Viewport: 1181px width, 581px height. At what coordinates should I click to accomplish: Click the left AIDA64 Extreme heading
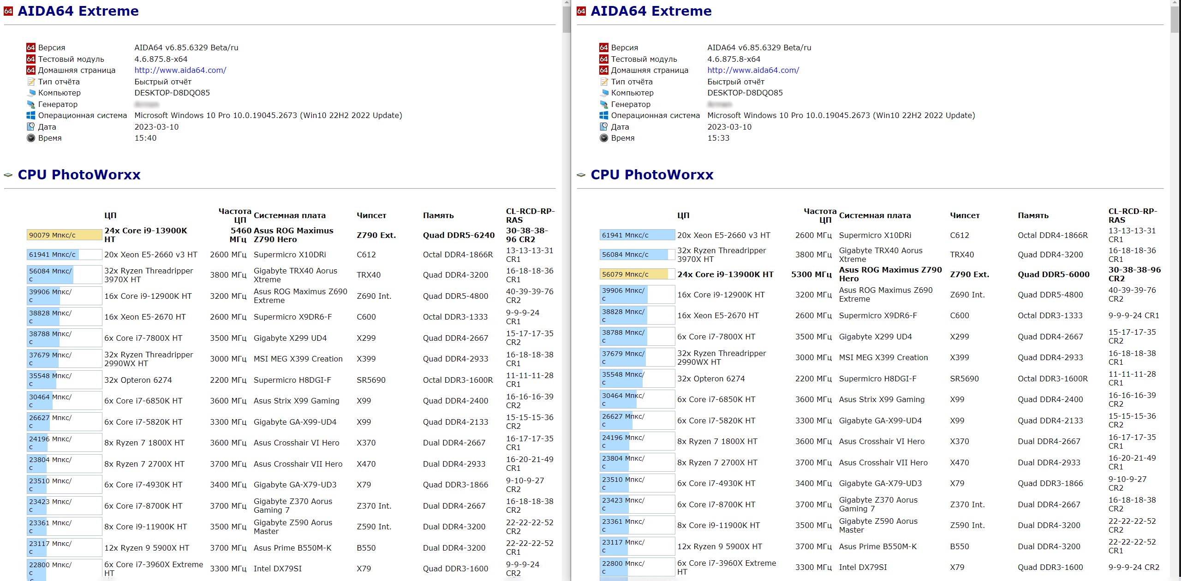[78, 11]
